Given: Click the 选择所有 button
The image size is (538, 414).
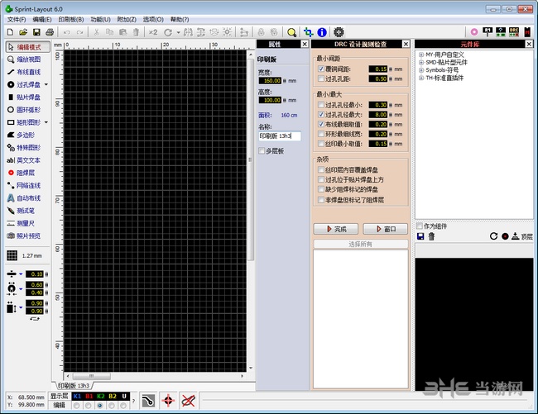Looking at the screenshot, I should pos(361,244).
